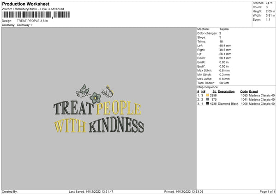
Task: Click the yellow thread color swatch
Action: (x=207, y=95)
